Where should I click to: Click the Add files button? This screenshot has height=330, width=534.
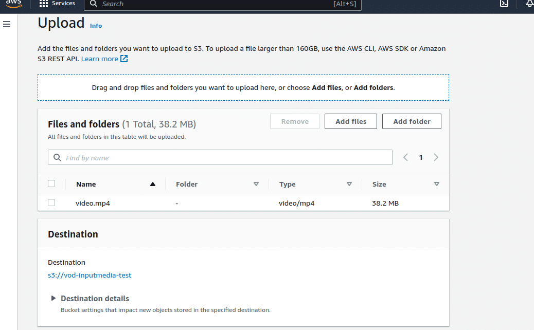[351, 121]
